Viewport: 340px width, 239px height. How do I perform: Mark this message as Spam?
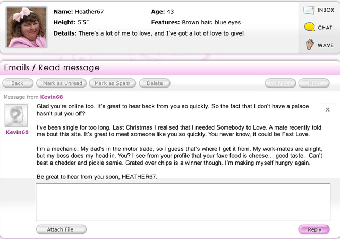pyautogui.click(x=112, y=83)
